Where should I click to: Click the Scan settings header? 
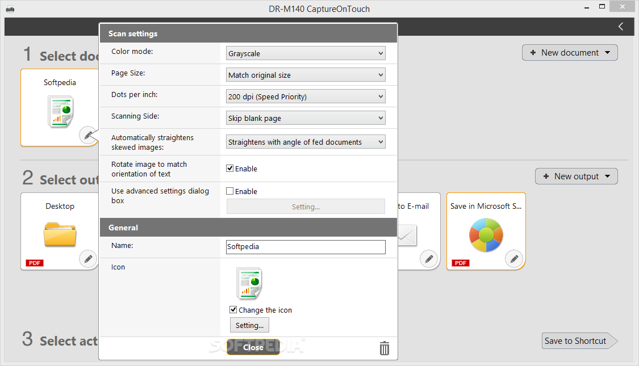coord(249,33)
